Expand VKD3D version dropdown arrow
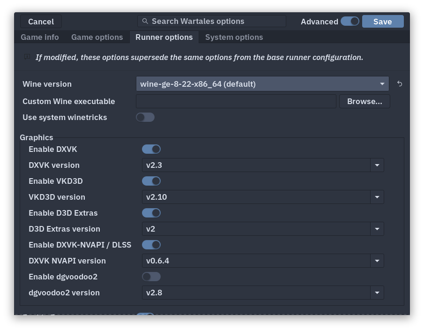424x331 pixels. [x=377, y=197]
